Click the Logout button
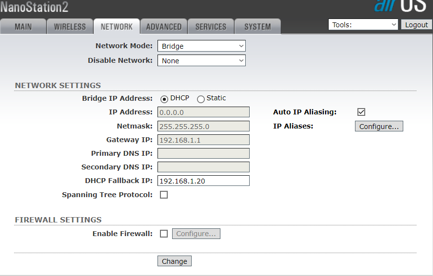Viewport: 433px width, 276px height. (x=416, y=25)
